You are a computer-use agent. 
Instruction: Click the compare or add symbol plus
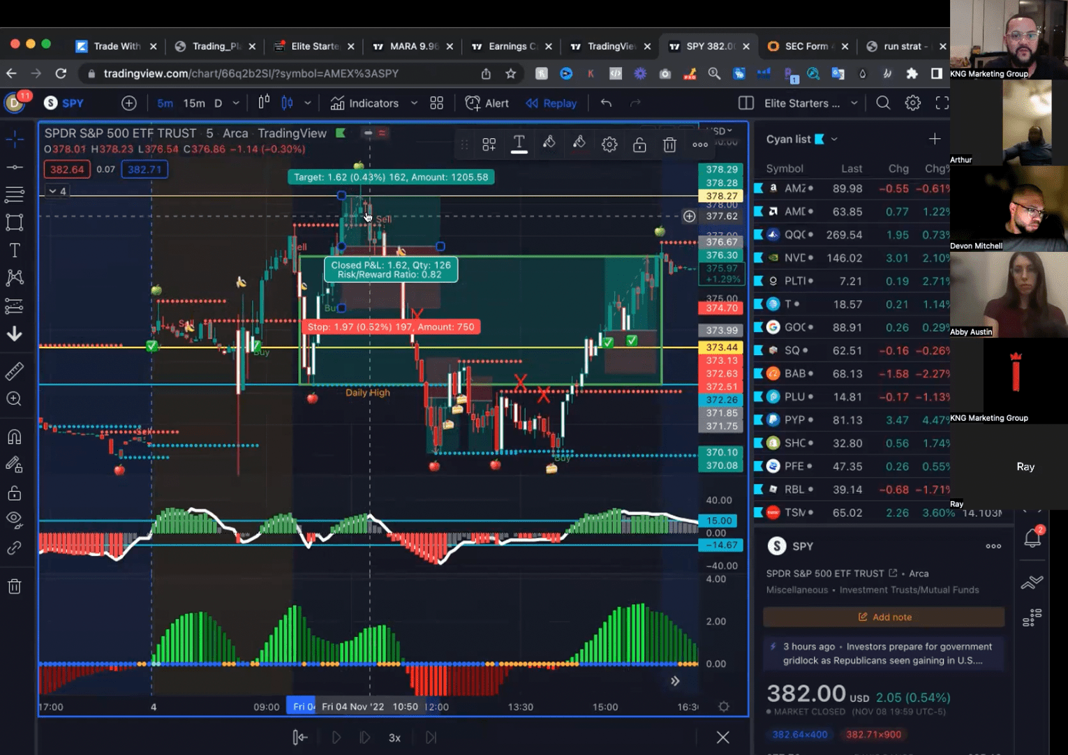pyautogui.click(x=129, y=103)
